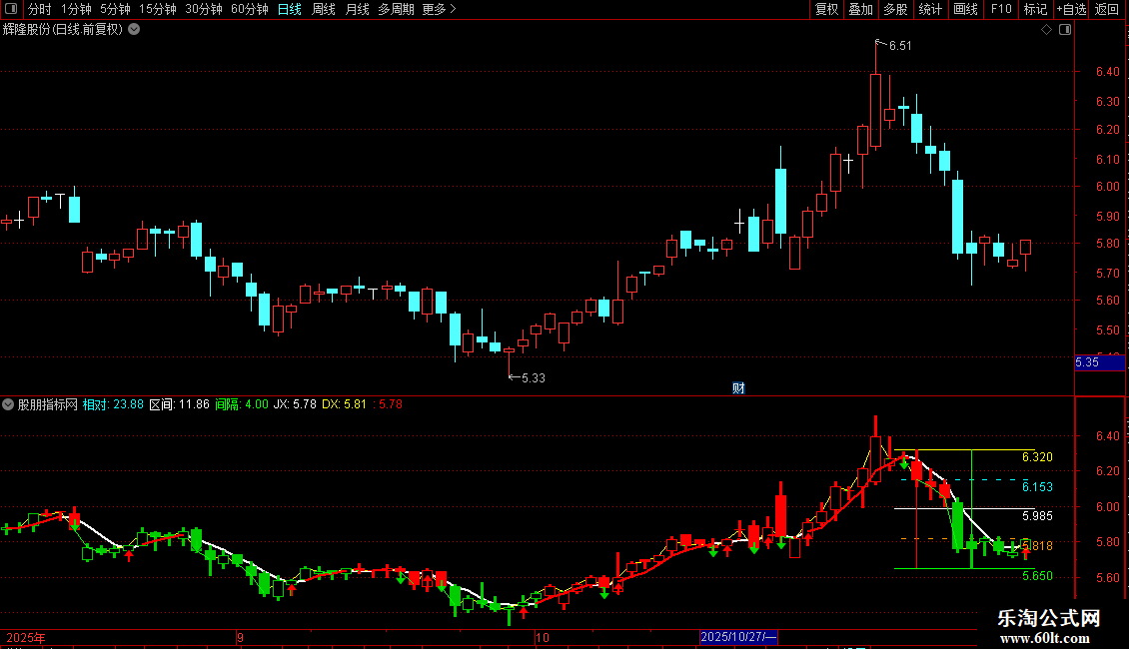Click the 6.51 high price label
The image size is (1129, 649).
click(900, 45)
